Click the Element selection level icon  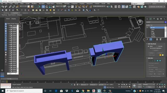click(x=160, y=61)
